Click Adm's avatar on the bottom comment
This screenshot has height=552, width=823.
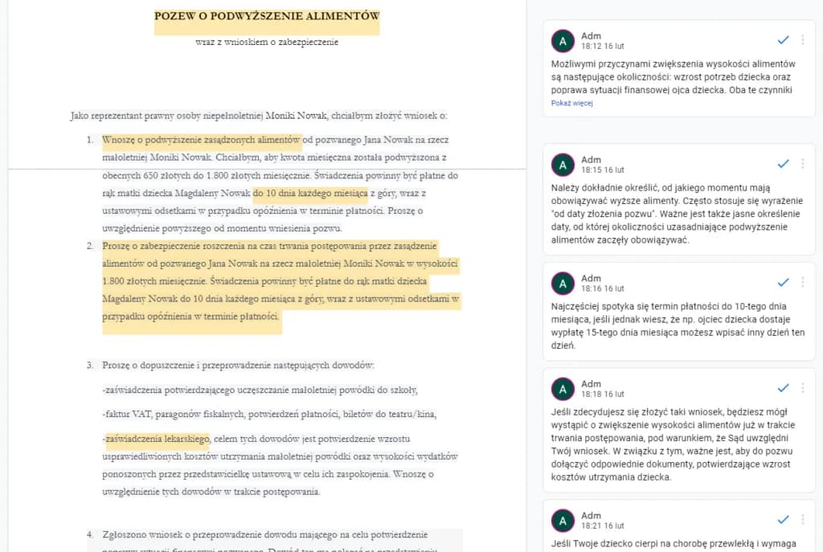(x=563, y=520)
